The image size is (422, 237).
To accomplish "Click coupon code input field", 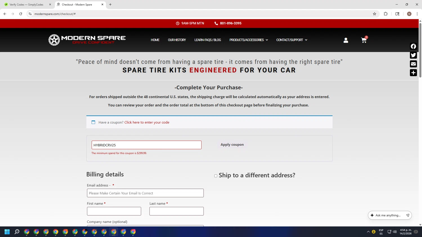I will (147, 145).
